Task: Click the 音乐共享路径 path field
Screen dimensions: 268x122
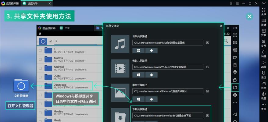Action: (x=168, y=42)
